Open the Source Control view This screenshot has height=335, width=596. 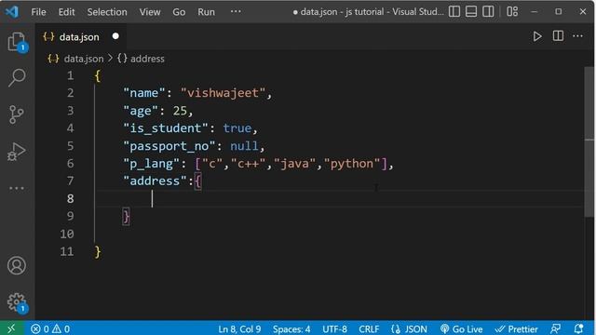[x=17, y=114]
